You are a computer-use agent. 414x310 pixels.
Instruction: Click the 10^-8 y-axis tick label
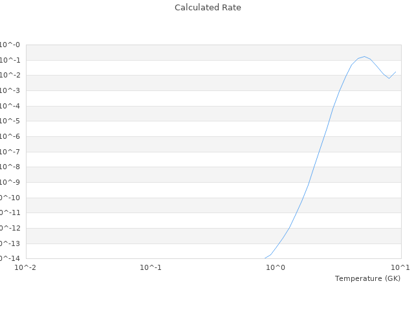click(x=10, y=167)
